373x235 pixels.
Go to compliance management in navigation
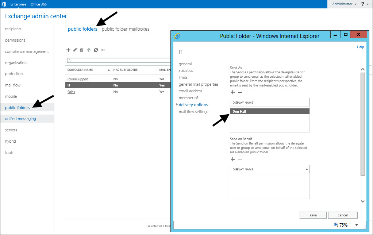(27, 51)
